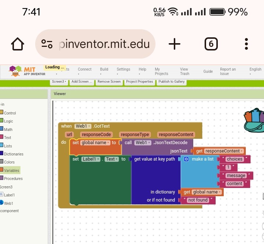
Task: Open the Web1 dropdown in GotText event block
Action: 82,126
